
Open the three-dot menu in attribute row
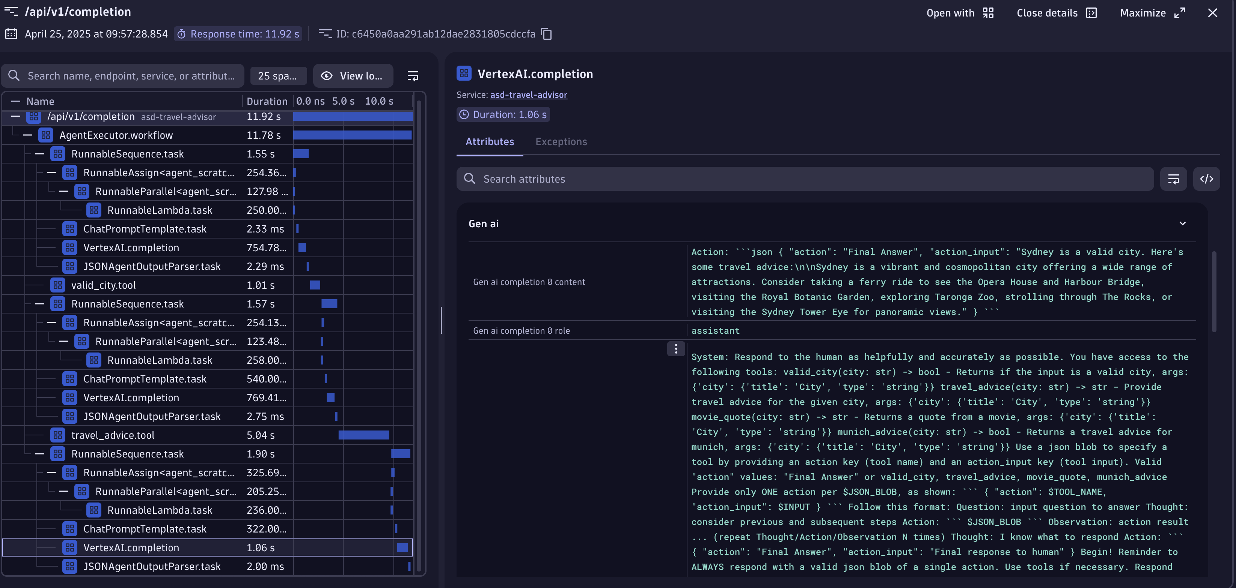pyautogui.click(x=675, y=349)
